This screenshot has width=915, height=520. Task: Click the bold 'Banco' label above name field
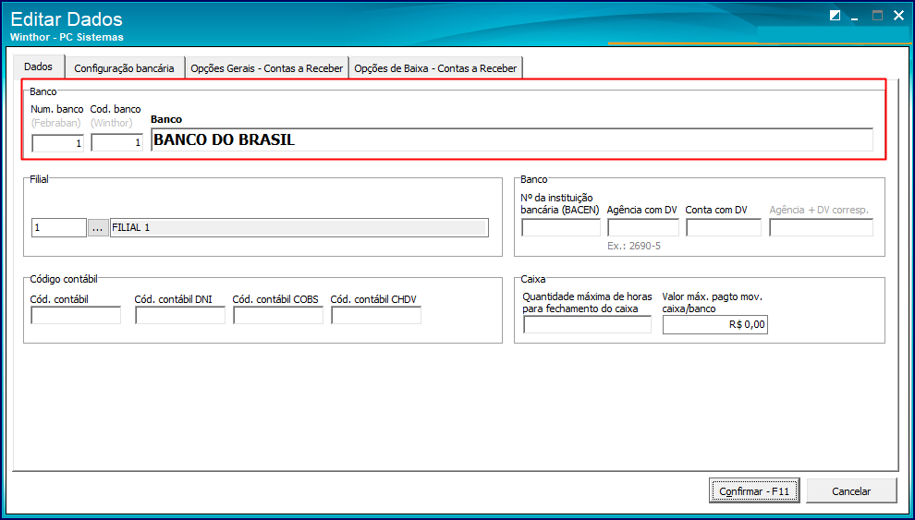pos(166,119)
